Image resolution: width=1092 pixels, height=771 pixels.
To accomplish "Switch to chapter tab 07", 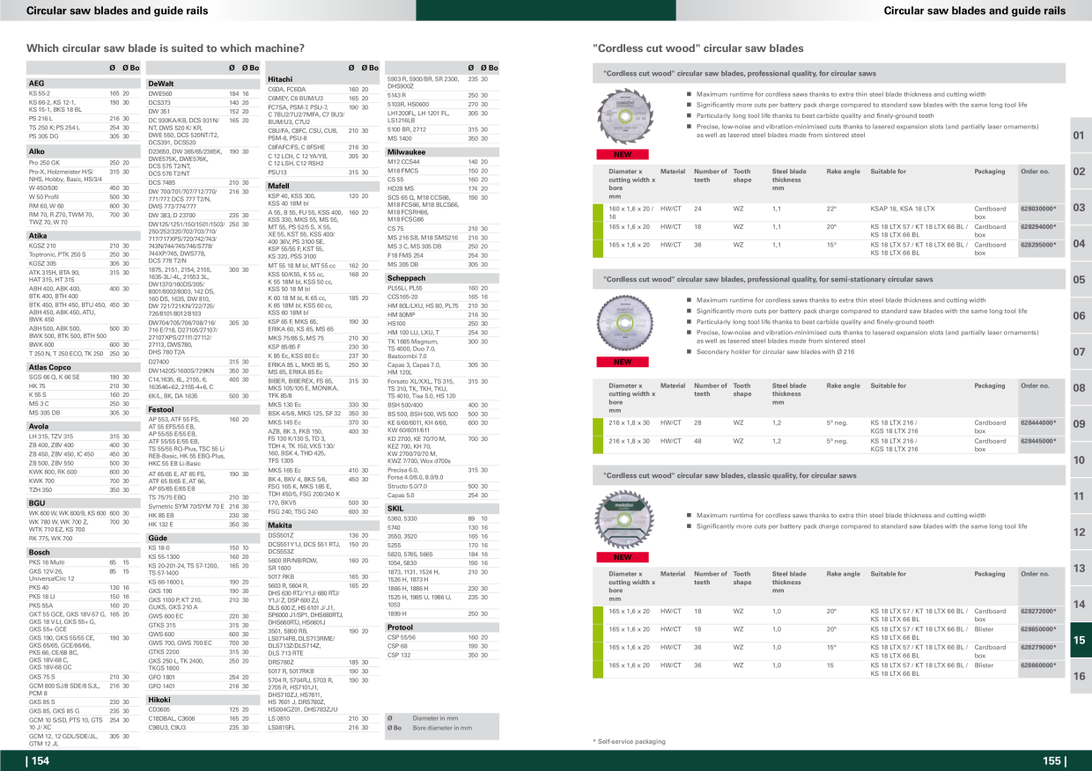I will click(1080, 352).
